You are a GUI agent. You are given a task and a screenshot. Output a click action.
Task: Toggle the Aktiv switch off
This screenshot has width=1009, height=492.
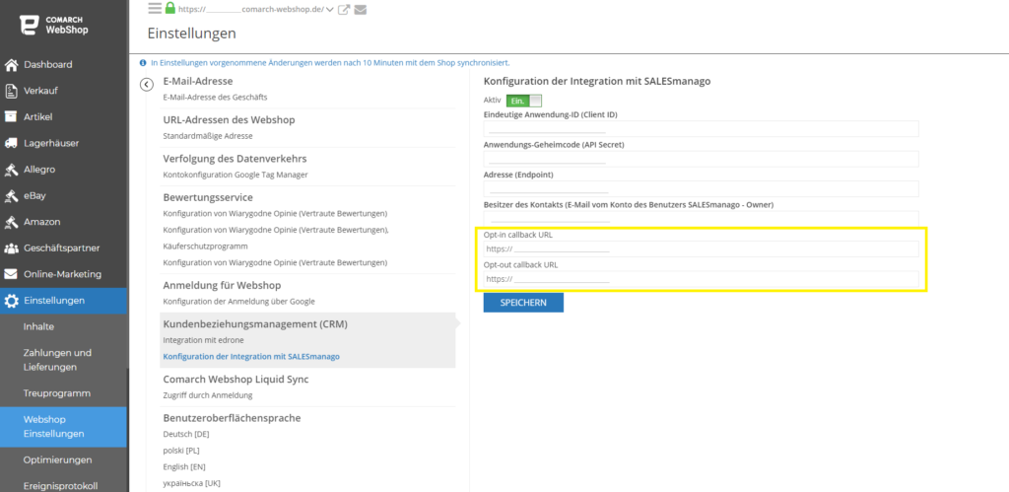point(524,101)
